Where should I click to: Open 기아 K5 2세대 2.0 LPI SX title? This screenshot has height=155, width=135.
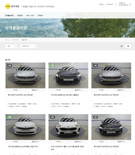[65, 95]
